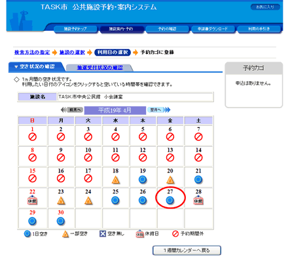Click the 予約期間外 legend entry
Viewport: 288px width, 259px height.
(188, 234)
